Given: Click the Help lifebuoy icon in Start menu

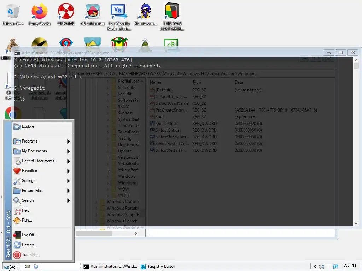Looking at the screenshot, I should click(x=17, y=210).
